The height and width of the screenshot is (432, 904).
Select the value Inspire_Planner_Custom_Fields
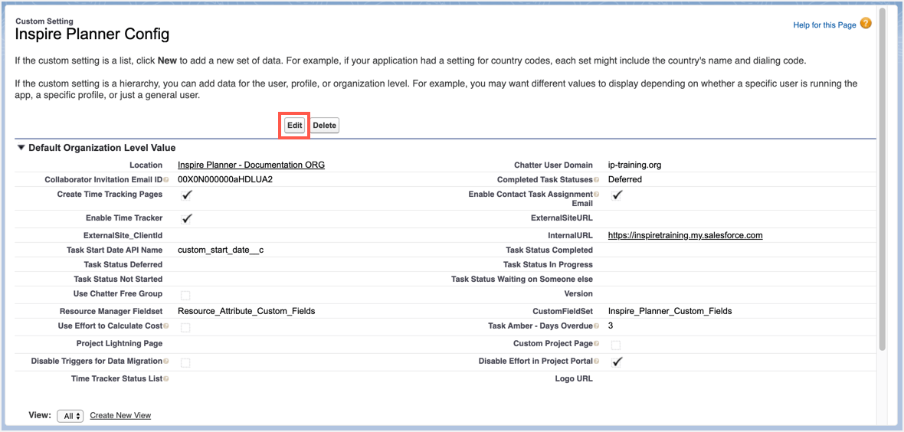670,311
